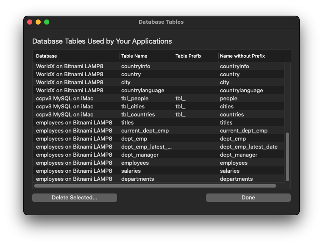Select the tbl_cities table name cell

click(133, 106)
